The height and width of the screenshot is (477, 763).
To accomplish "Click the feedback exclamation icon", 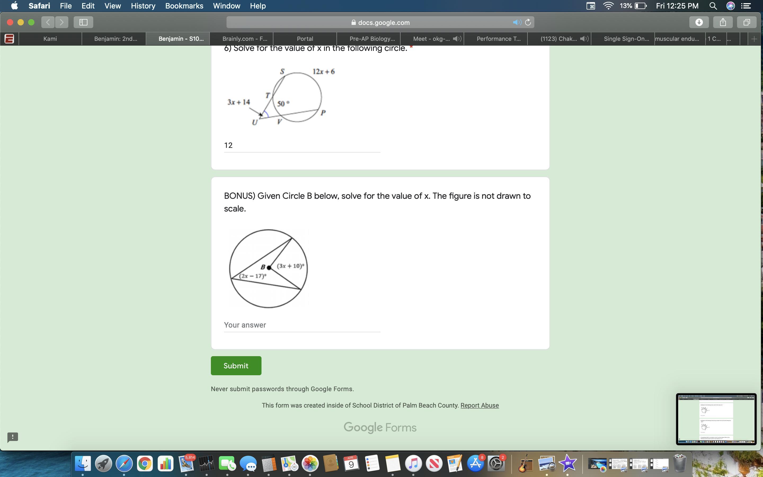I will pyautogui.click(x=13, y=437).
